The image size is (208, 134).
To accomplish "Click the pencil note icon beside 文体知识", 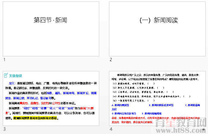I will click(x=6, y=76).
